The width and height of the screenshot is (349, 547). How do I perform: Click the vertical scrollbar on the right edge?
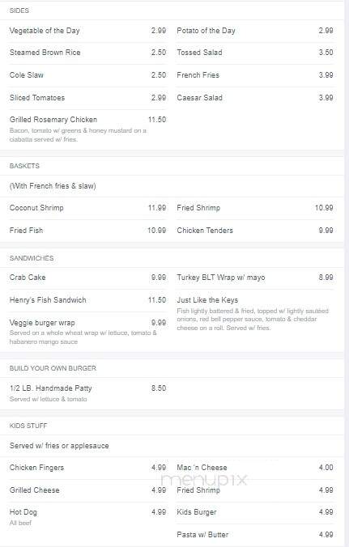click(347, 273)
